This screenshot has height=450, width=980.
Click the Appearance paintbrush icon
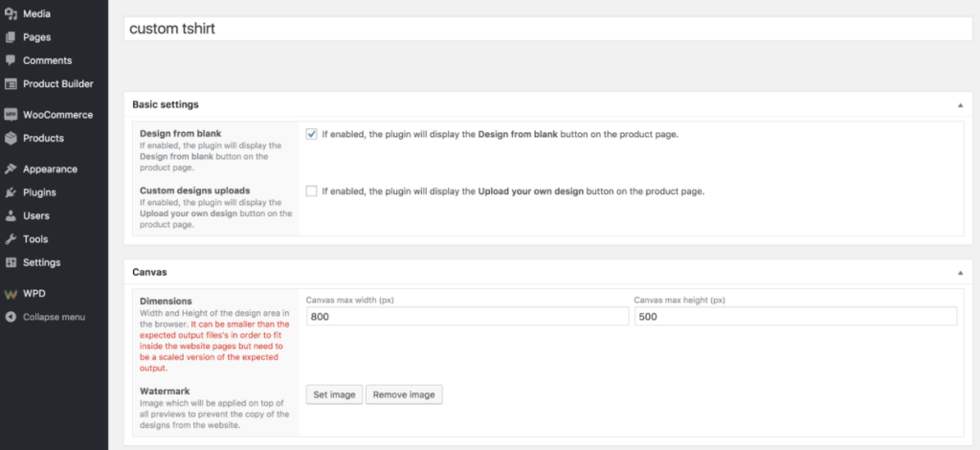(x=11, y=169)
